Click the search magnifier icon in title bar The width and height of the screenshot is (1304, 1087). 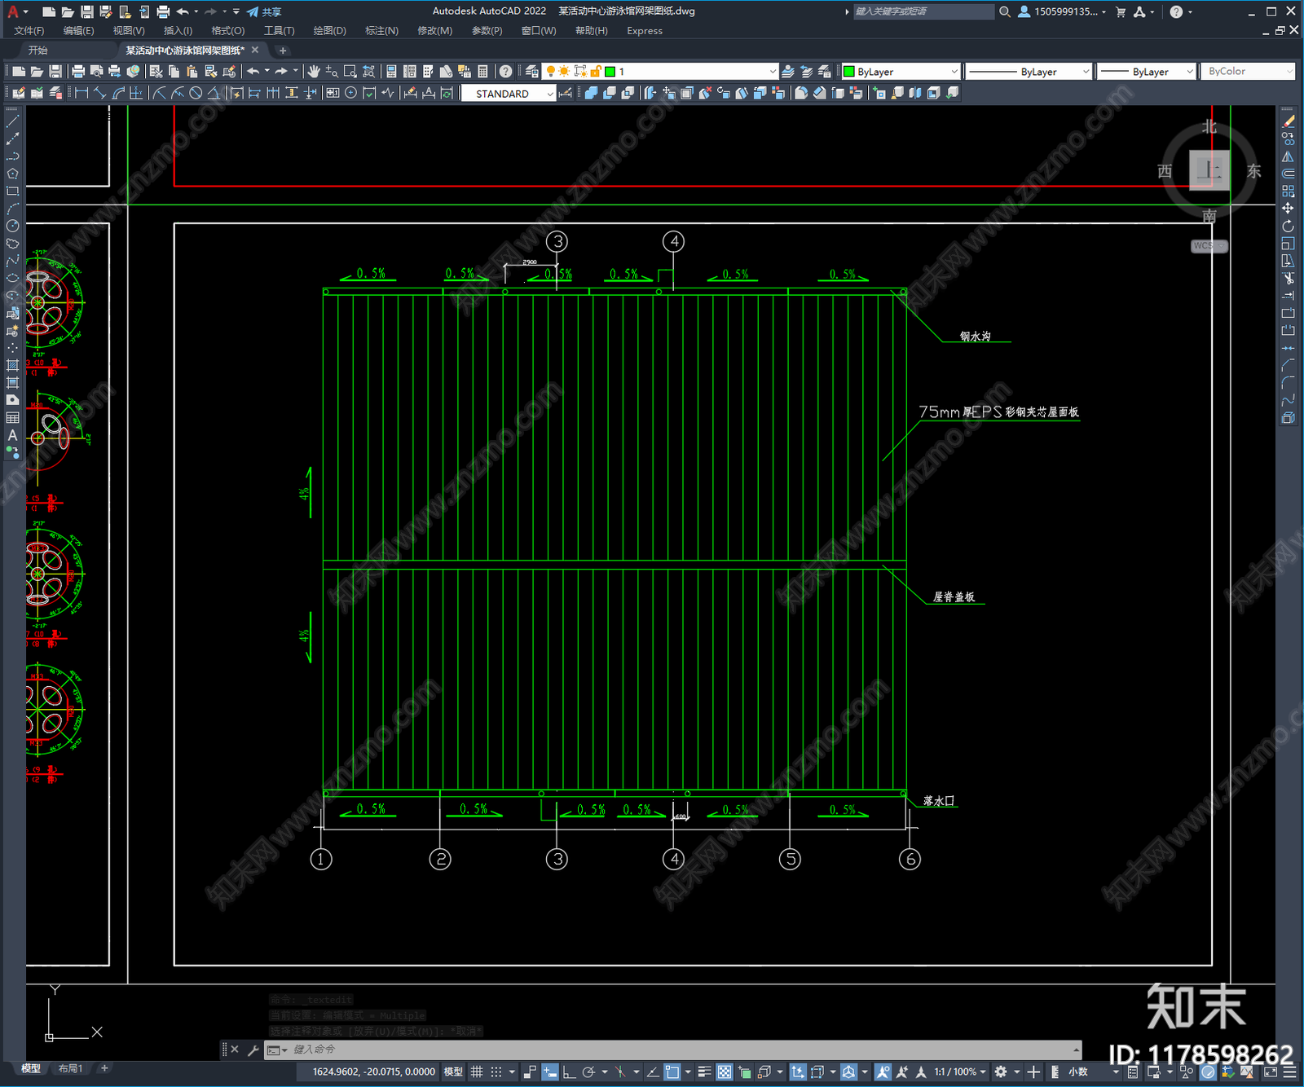coord(1005,11)
